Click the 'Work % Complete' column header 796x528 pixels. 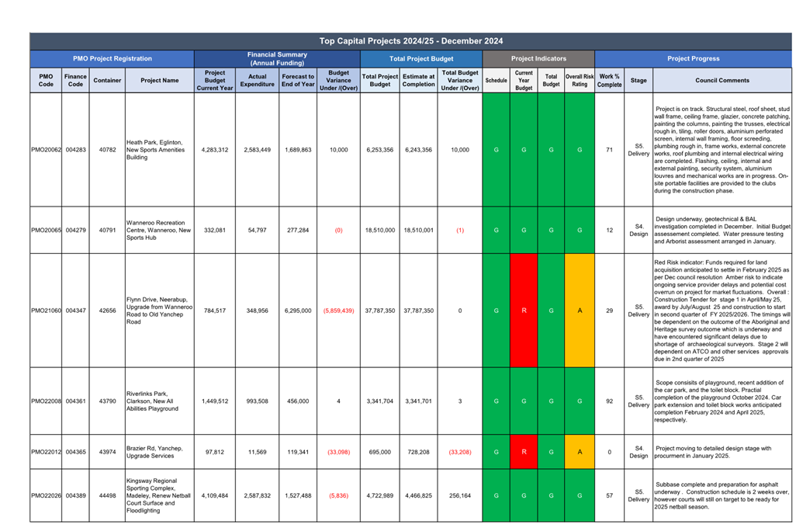pos(609,80)
